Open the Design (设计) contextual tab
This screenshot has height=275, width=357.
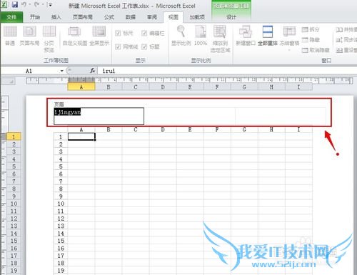[231, 17]
